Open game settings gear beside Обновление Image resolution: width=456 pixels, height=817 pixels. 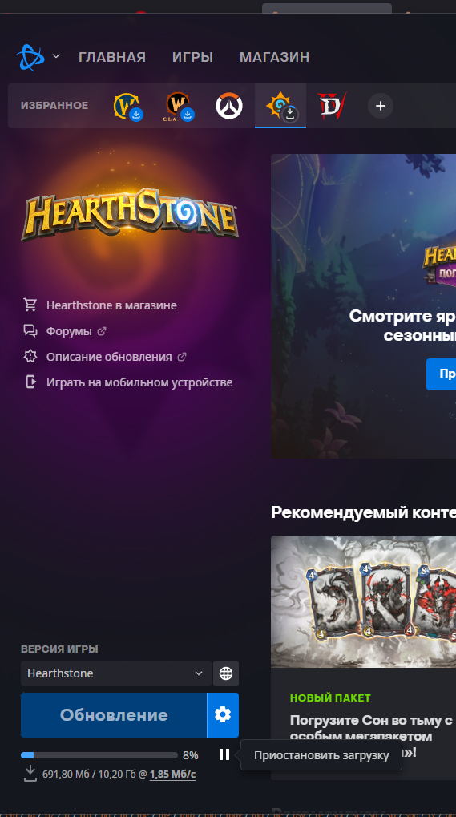click(x=223, y=714)
